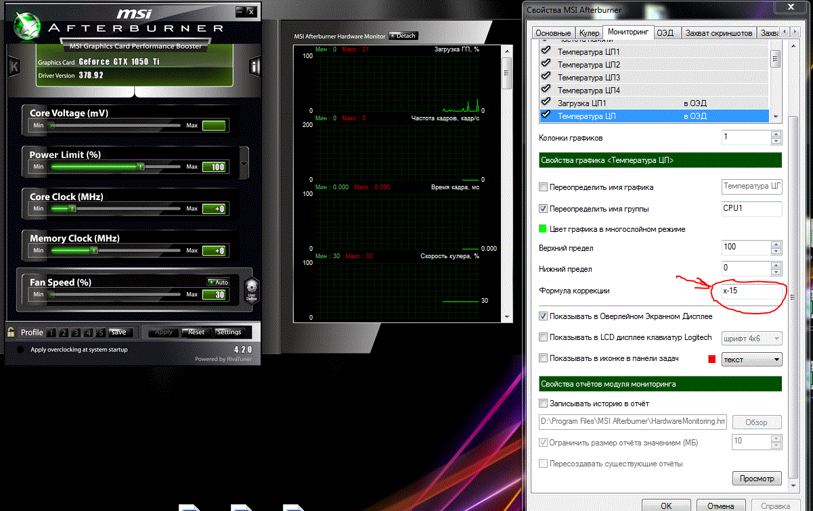Click the tabs scroll left arrow
813x511 pixels.
click(x=784, y=32)
